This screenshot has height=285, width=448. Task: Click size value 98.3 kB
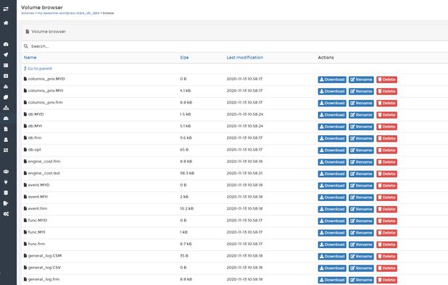(187, 174)
